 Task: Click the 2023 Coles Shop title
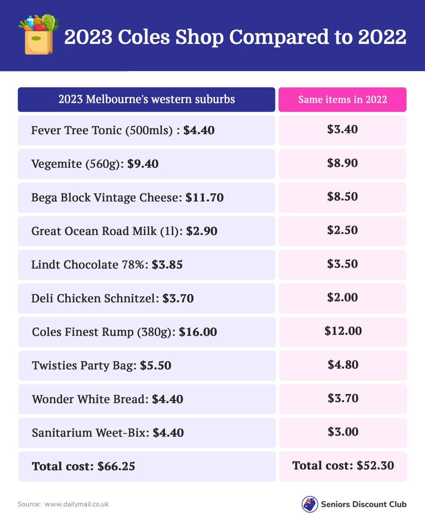pyautogui.click(x=235, y=38)
